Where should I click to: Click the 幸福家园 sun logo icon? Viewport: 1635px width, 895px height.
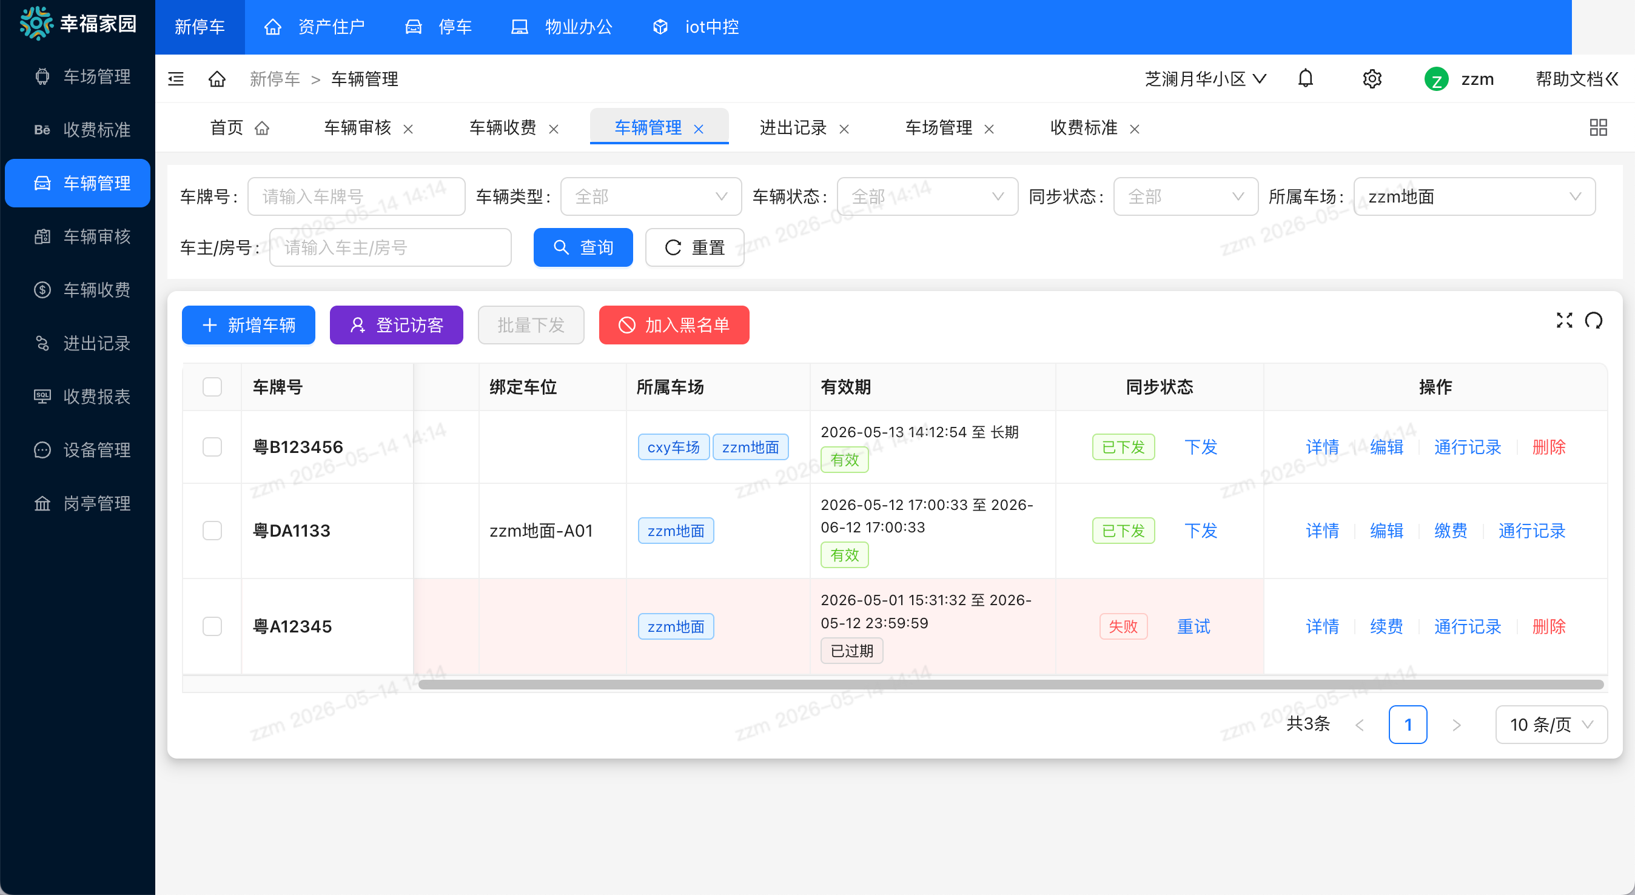coord(36,24)
